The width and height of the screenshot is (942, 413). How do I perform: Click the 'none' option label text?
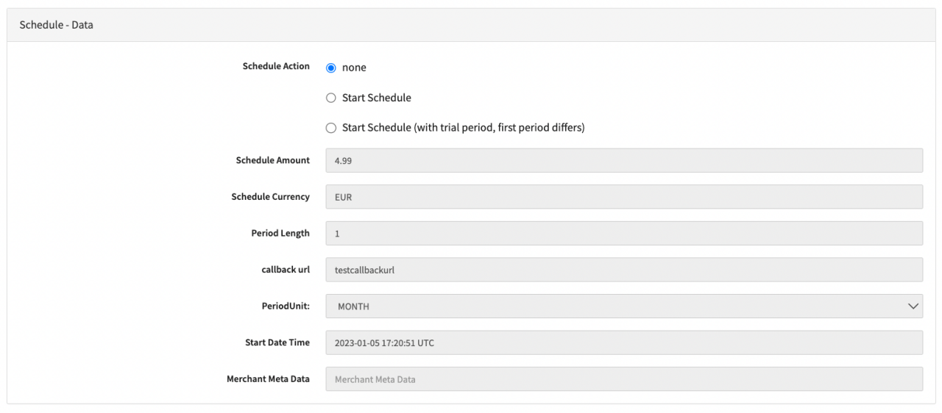[x=354, y=68]
